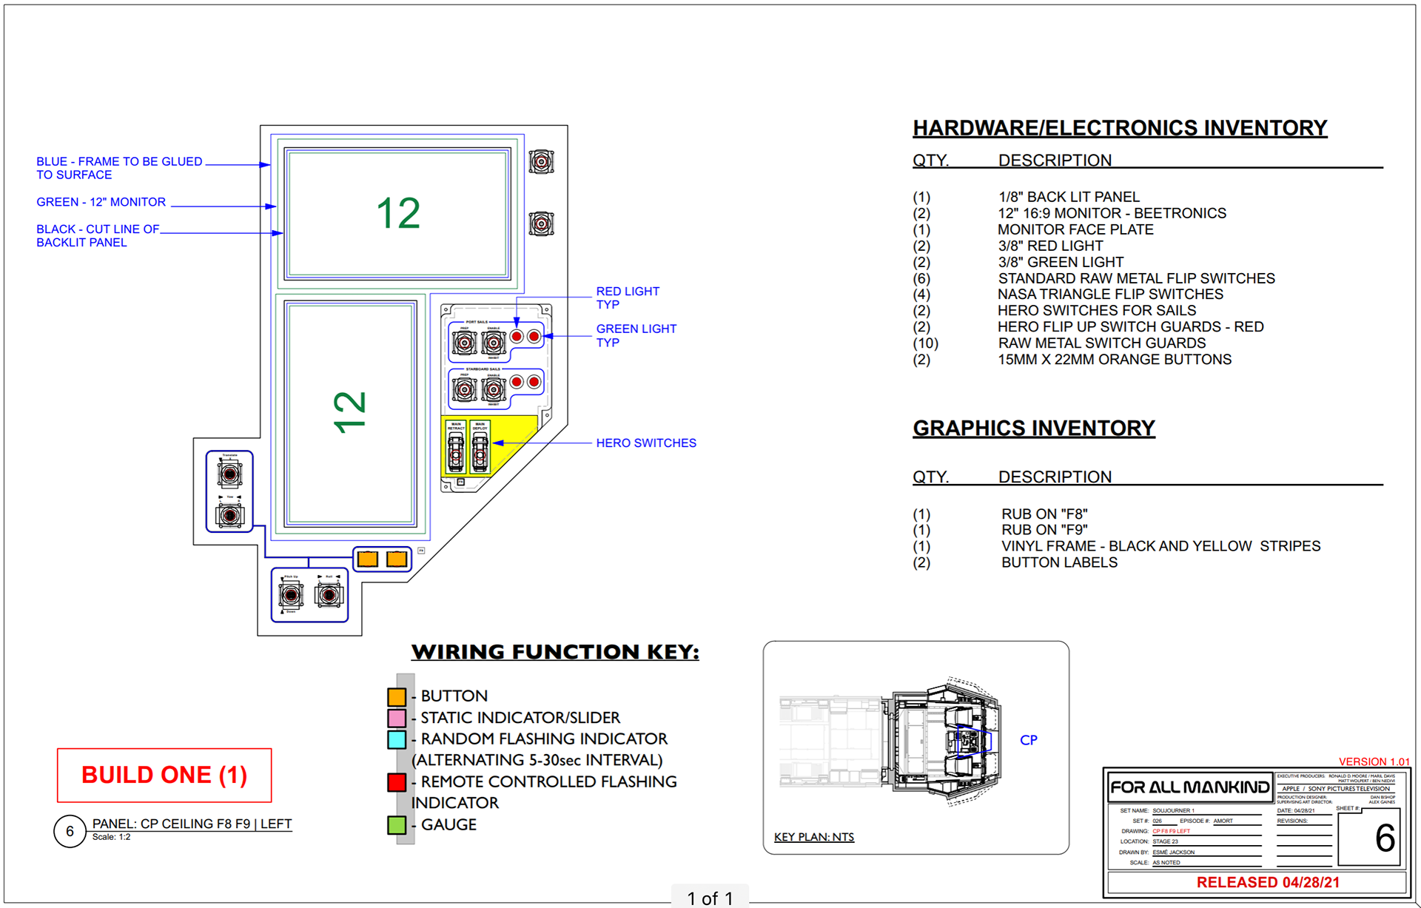Click the cyan Random Flashing Indicator swatch
The width and height of the screenshot is (1421, 908).
pos(397,739)
